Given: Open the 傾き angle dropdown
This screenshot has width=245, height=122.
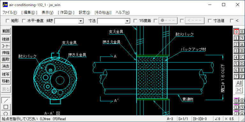Looking at the screenshot, I should tap(81, 21).
